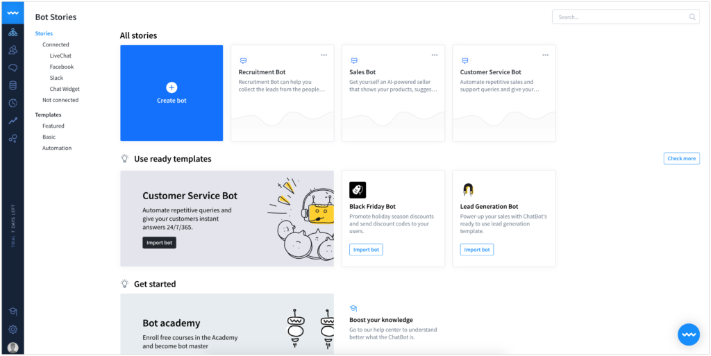
Task: Click the Boost your knowledge heading
Action: point(381,320)
